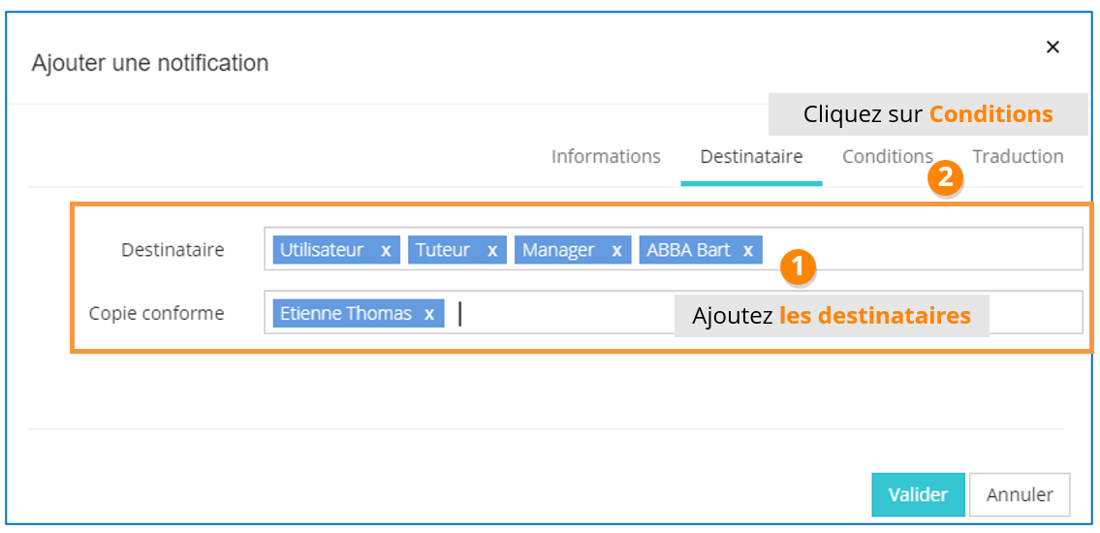Screen dimensions: 1100x533
Task: Go to the Traduction tab
Action: click(x=1018, y=156)
